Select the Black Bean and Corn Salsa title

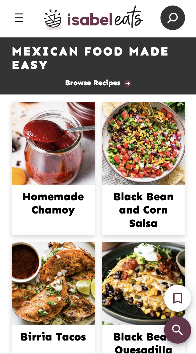144,210
